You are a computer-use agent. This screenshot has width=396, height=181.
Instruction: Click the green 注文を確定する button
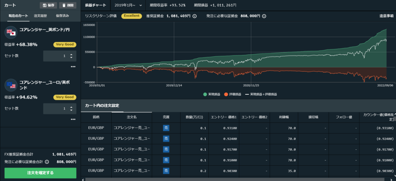40,173
